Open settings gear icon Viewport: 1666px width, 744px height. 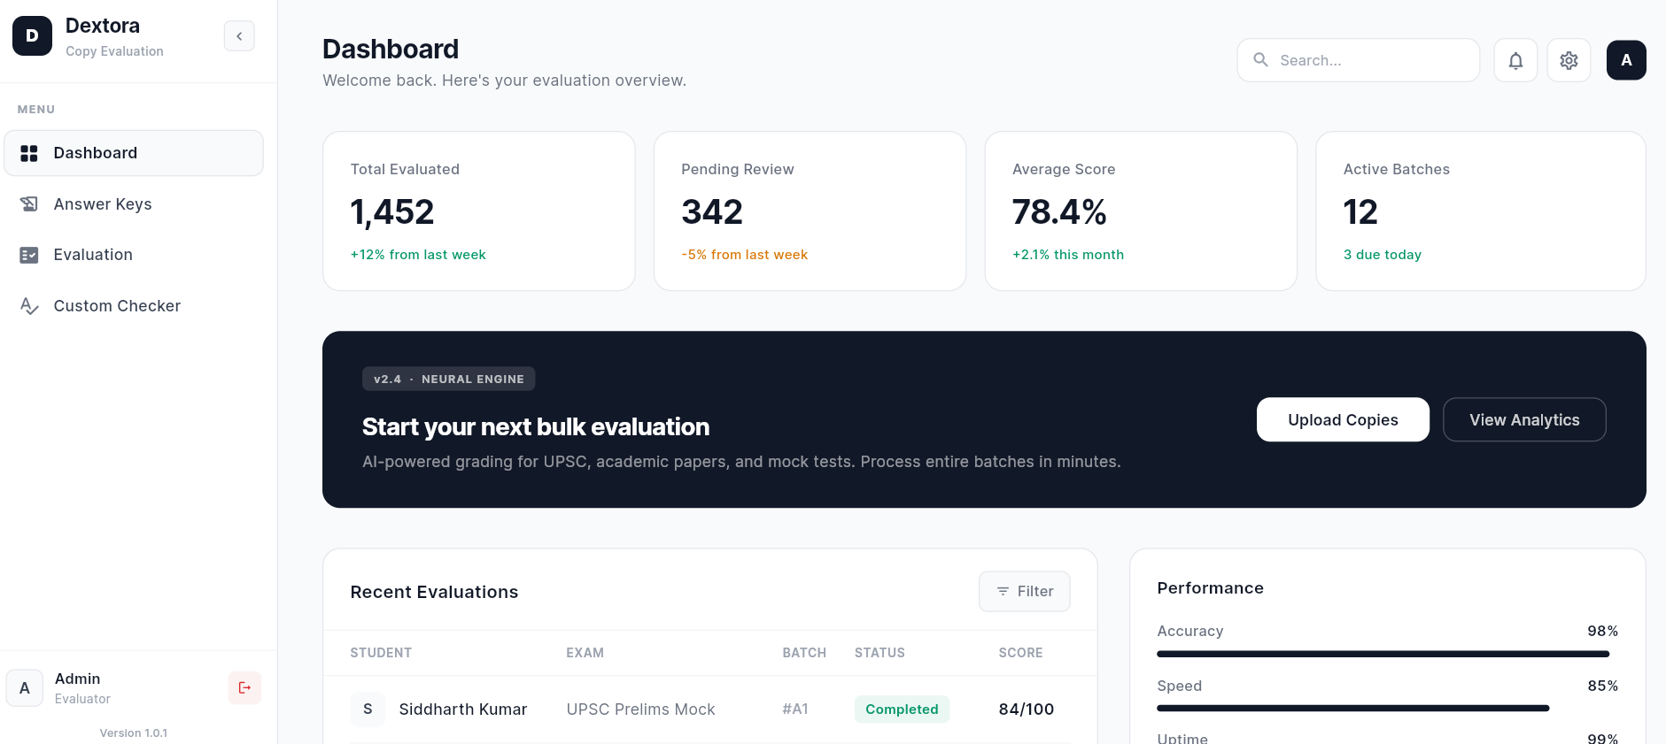pos(1569,60)
